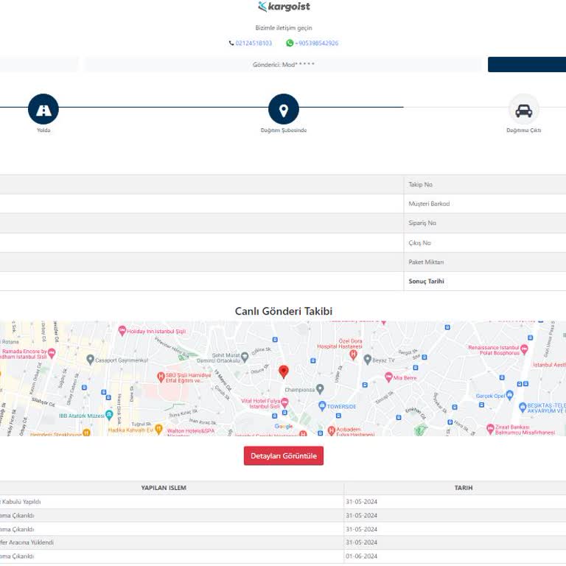The width and height of the screenshot is (566, 566).
Task: Click the Çıkış No label
Action: click(419, 243)
